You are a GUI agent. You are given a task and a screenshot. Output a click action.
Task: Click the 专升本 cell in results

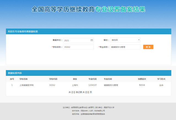click(142, 85)
